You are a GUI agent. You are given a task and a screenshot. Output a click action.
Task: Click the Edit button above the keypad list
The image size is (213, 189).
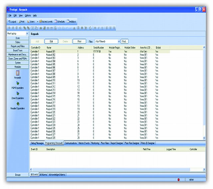coord(51,42)
